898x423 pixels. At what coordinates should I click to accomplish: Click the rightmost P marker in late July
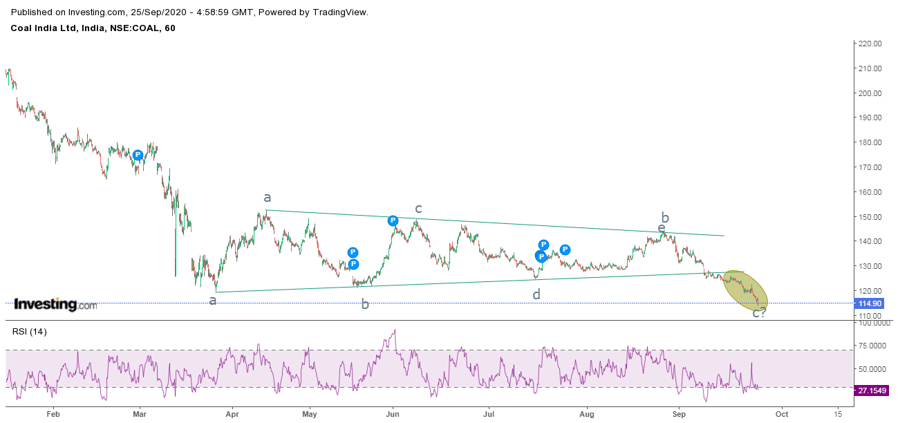565,250
